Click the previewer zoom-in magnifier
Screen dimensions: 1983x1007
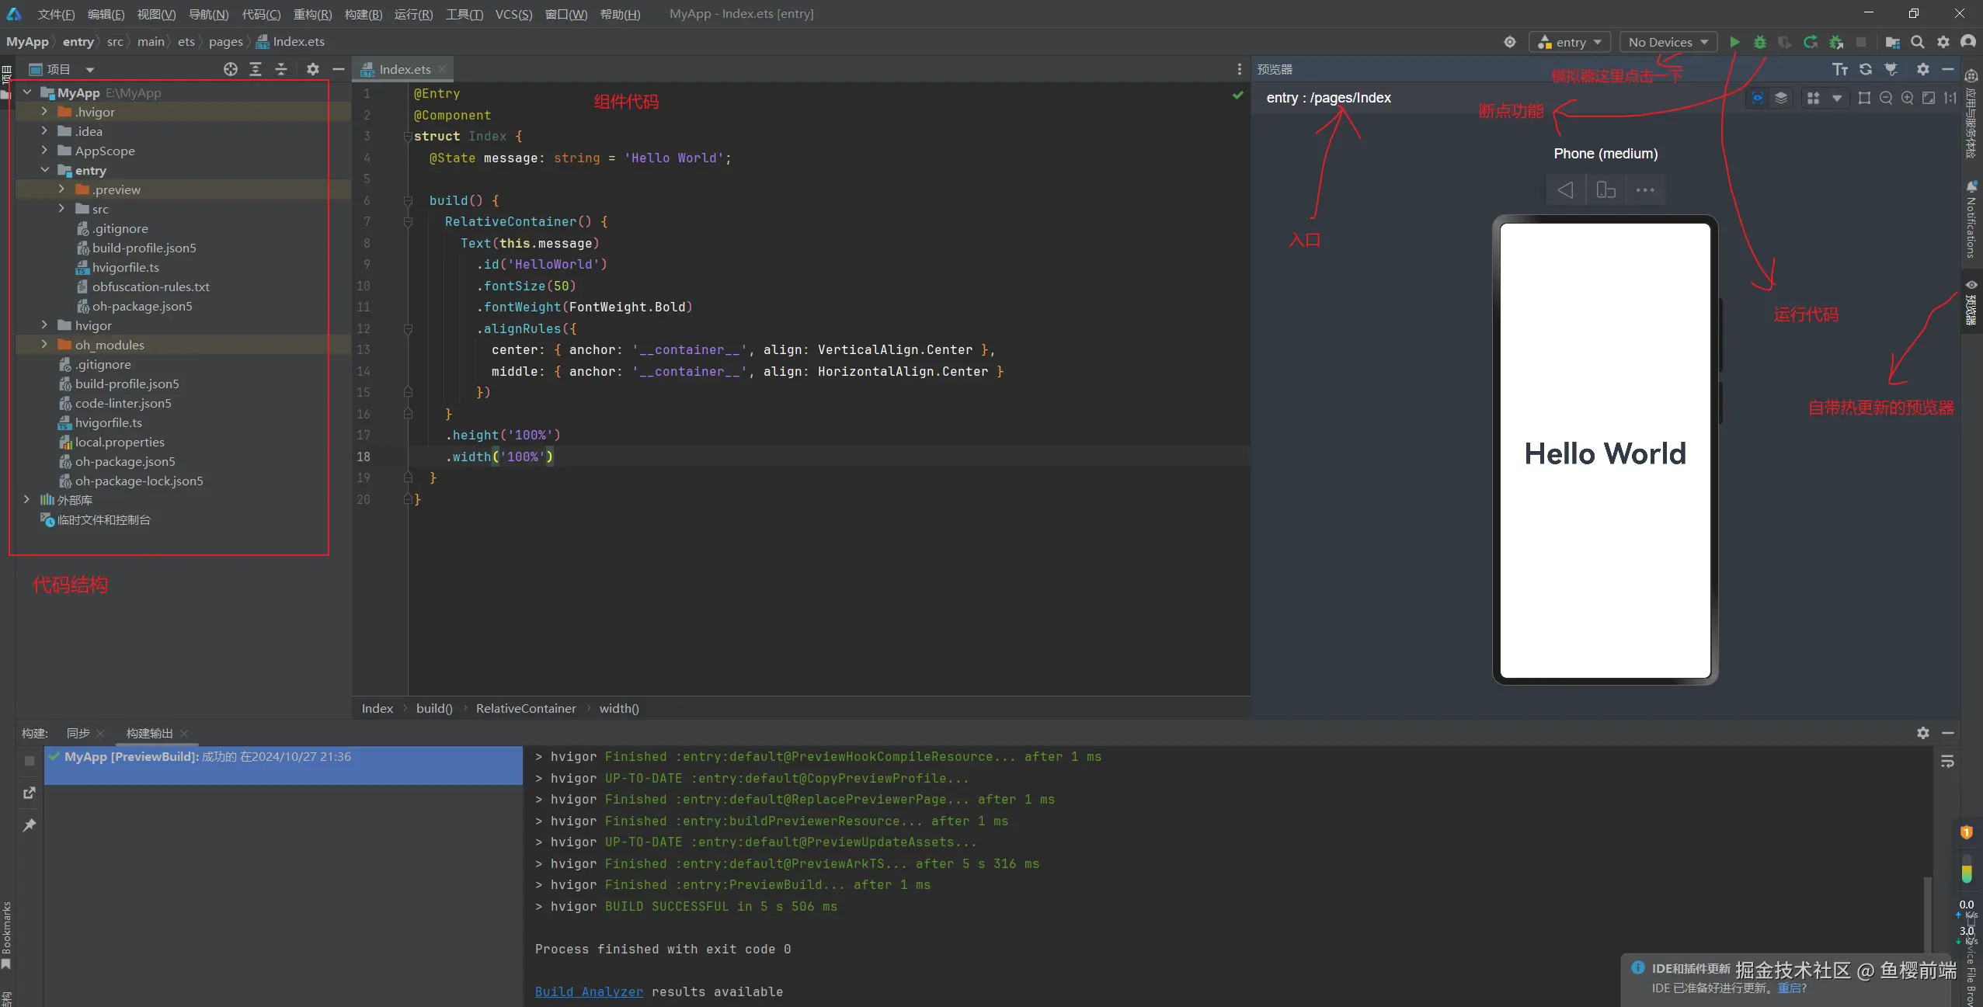pyautogui.click(x=1907, y=98)
